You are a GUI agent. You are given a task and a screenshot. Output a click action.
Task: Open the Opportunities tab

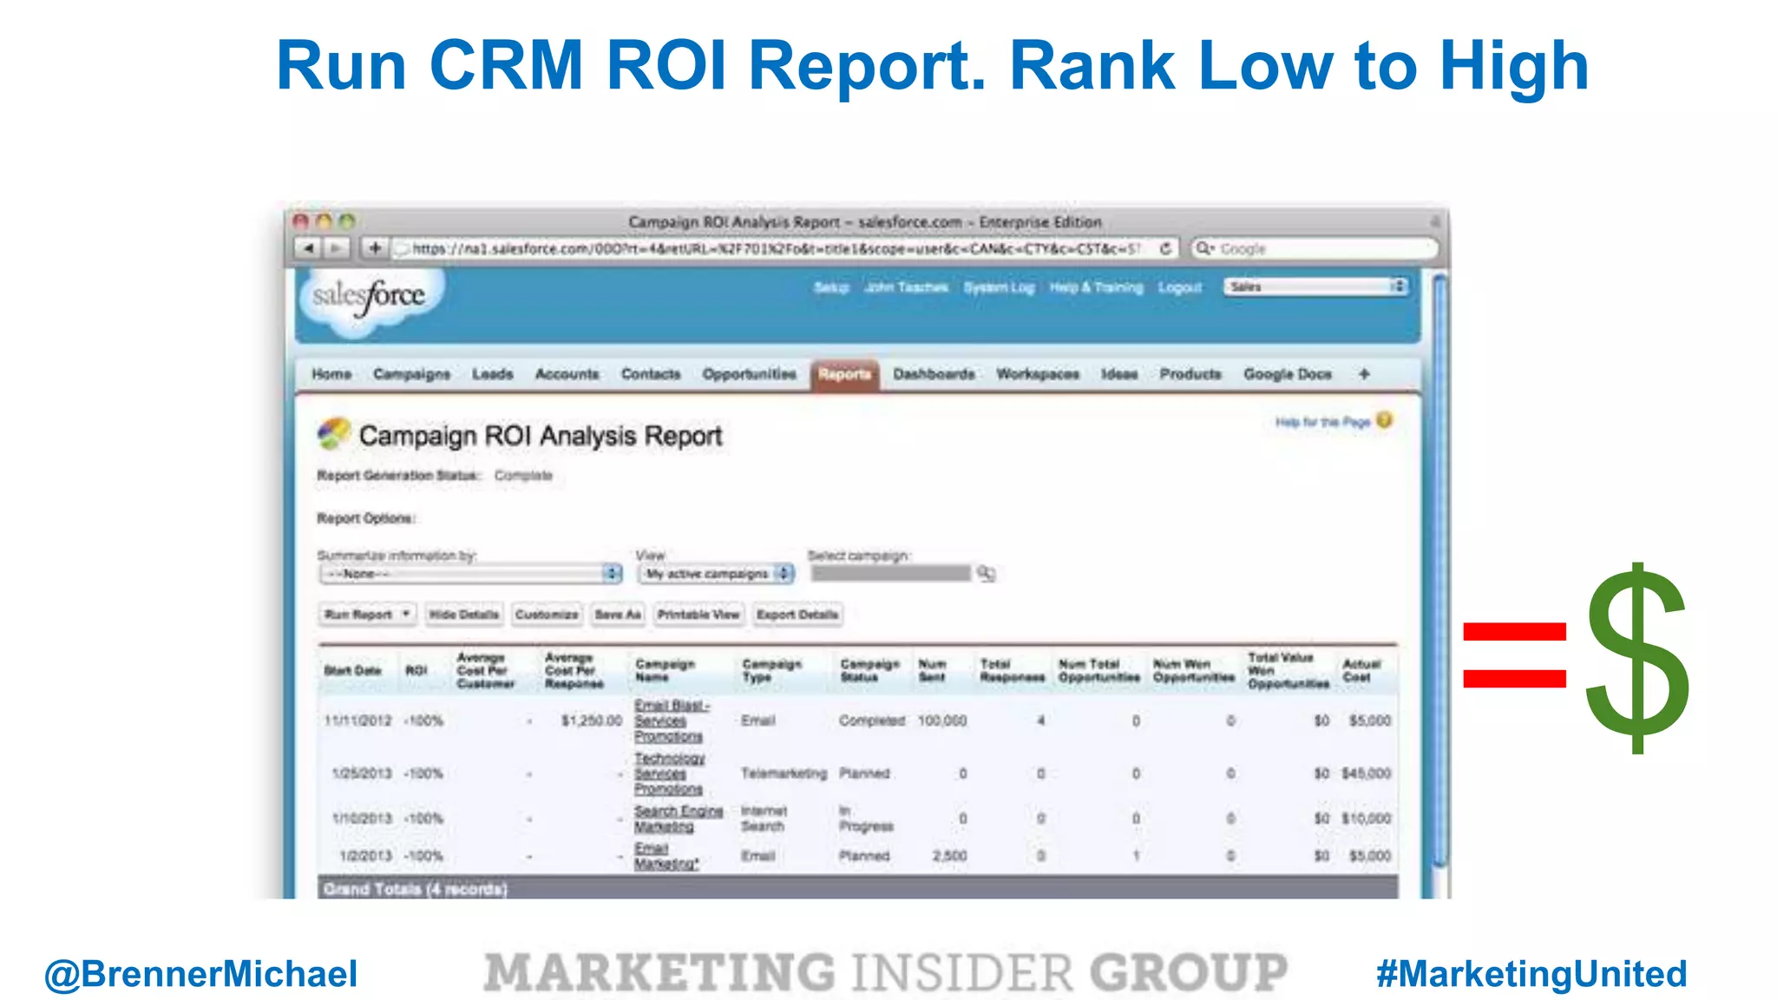tap(749, 374)
